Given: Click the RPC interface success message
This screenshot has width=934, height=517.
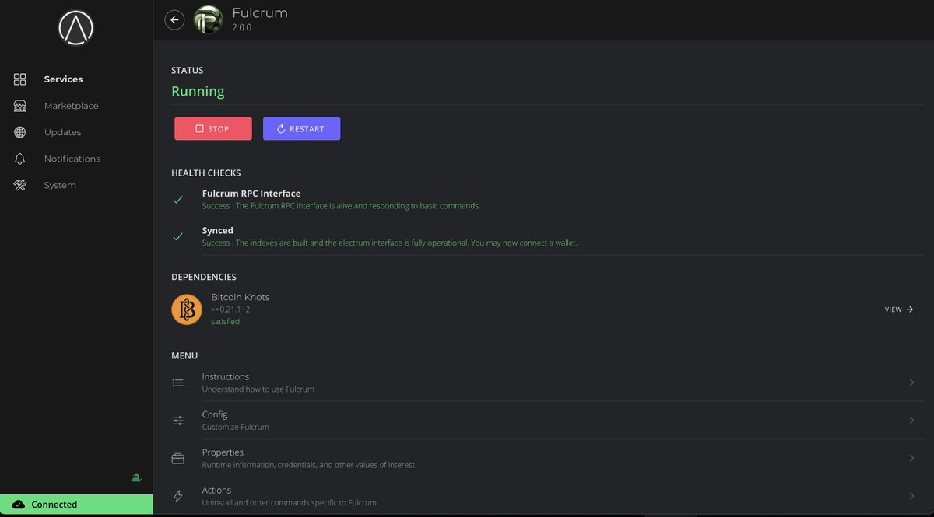Looking at the screenshot, I should point(342,206).
